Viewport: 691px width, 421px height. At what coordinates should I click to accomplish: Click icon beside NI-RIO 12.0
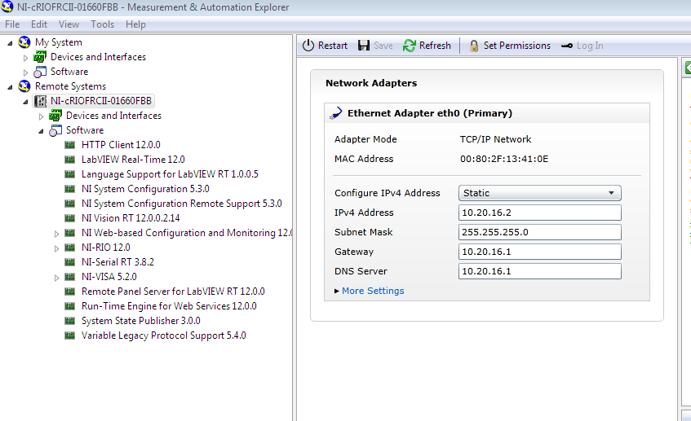pyautogui.click(x=69, y=248)
